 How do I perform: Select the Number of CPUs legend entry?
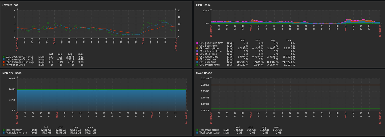tap(15, 65)
